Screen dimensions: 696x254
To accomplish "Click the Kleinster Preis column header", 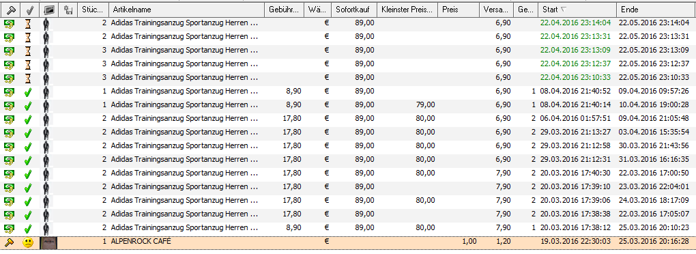I will tap(407, 10).
